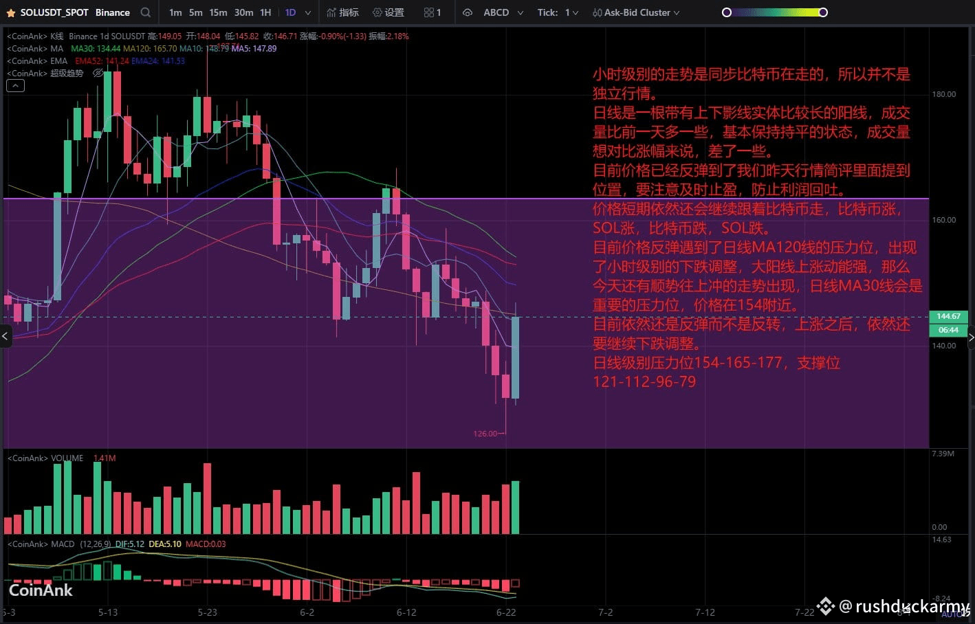Select the <CoinAnk> EMA legend label

(37, 60)
